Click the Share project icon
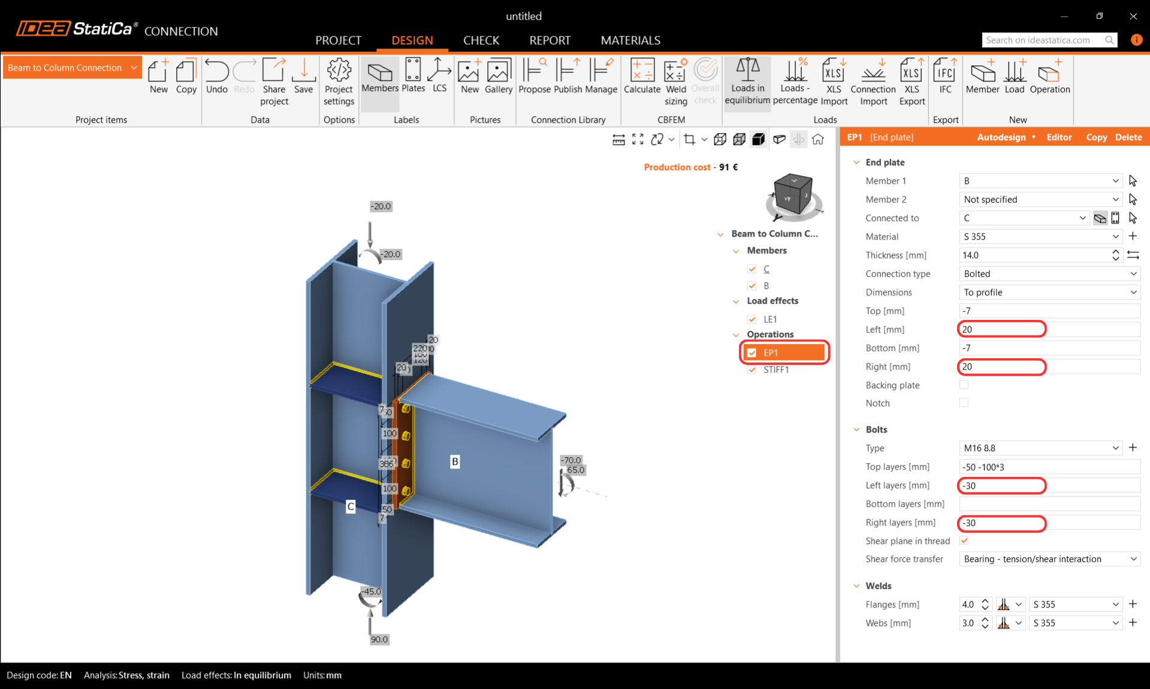 pos(274,82)
